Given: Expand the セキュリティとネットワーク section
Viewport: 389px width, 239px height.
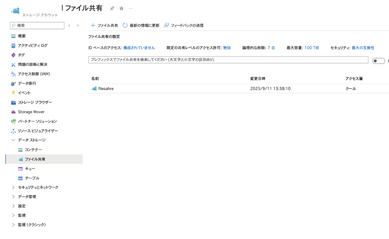Looking at the screenshot, I should tap(14, 187).
